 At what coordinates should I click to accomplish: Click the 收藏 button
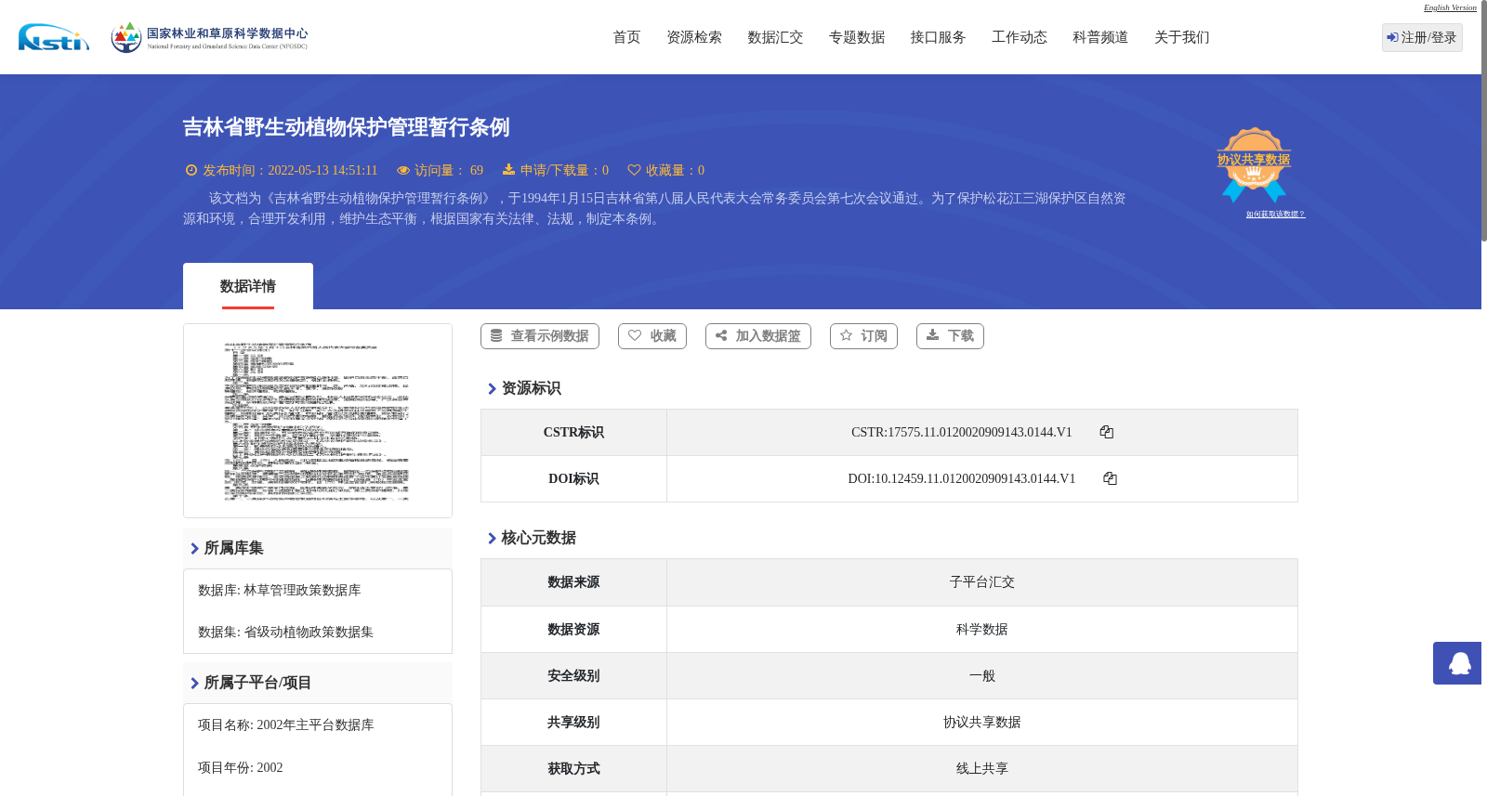[x=652, y=336]
